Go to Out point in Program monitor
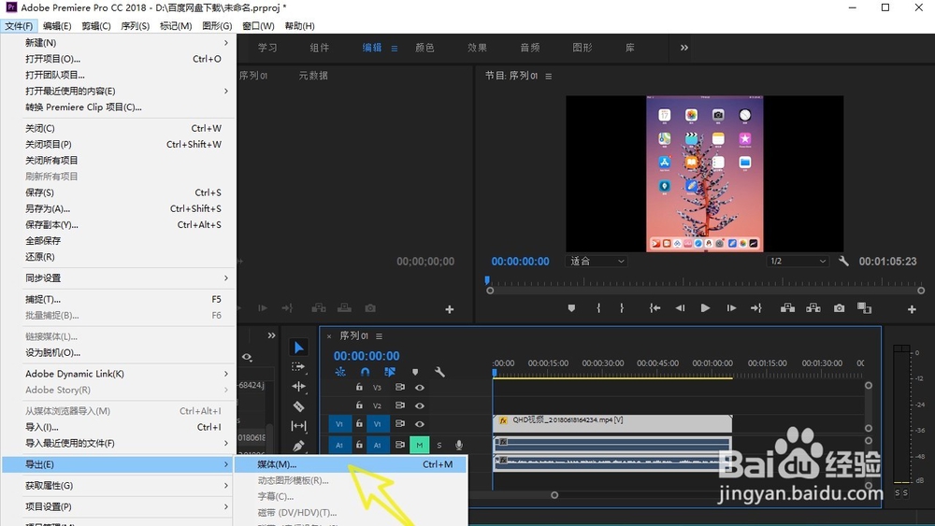This screenshot has width=935, height=526. 756,308
